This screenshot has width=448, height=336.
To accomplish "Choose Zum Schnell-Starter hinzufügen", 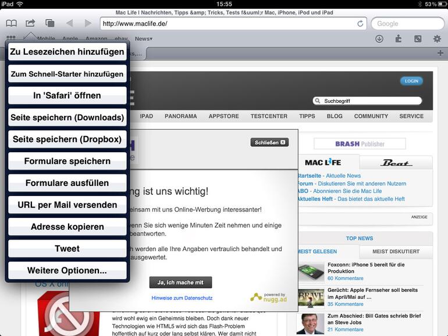I will point(67,74).
